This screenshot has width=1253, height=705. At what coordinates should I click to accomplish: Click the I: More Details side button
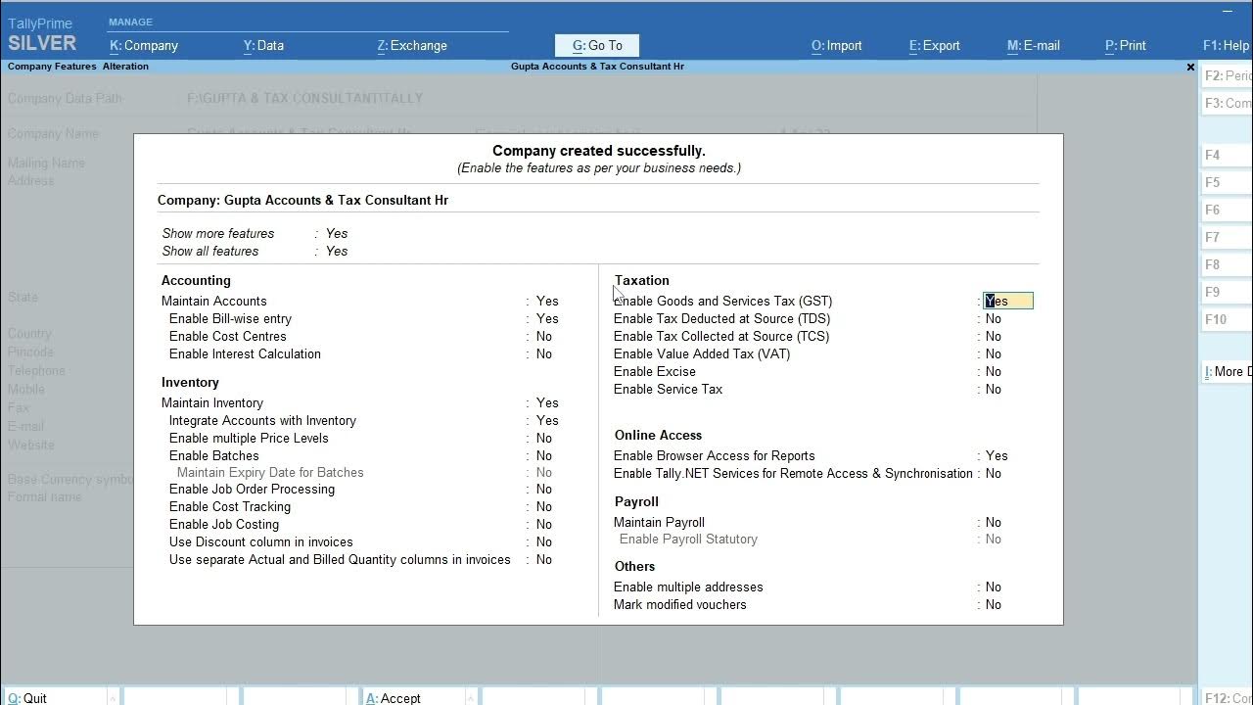tap(1228, 372)
